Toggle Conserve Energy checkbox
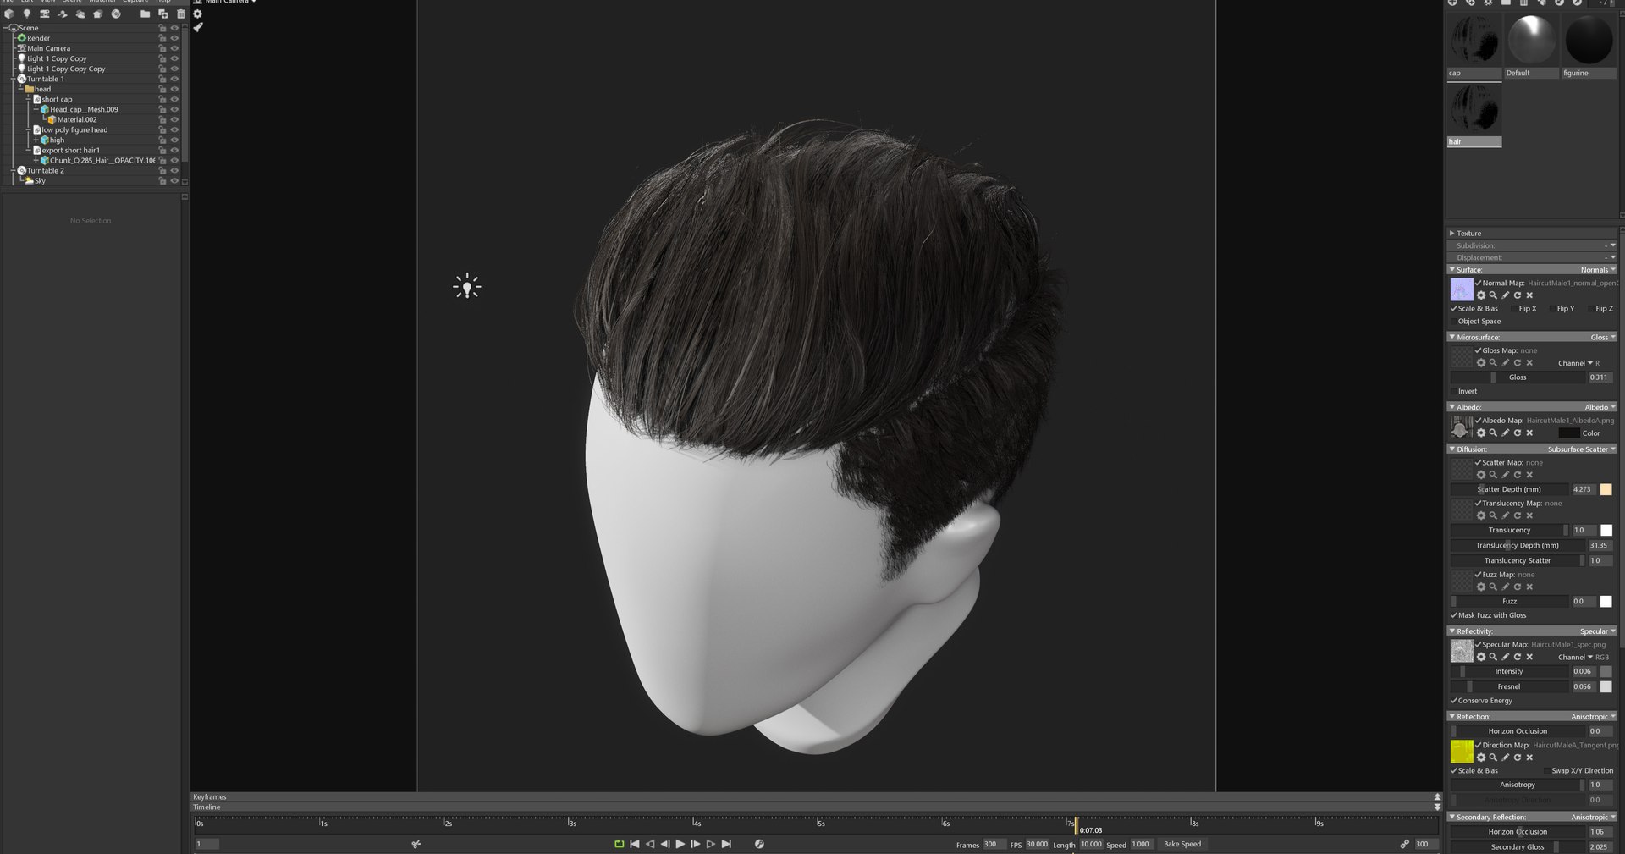 click(x=1454, y=701)
